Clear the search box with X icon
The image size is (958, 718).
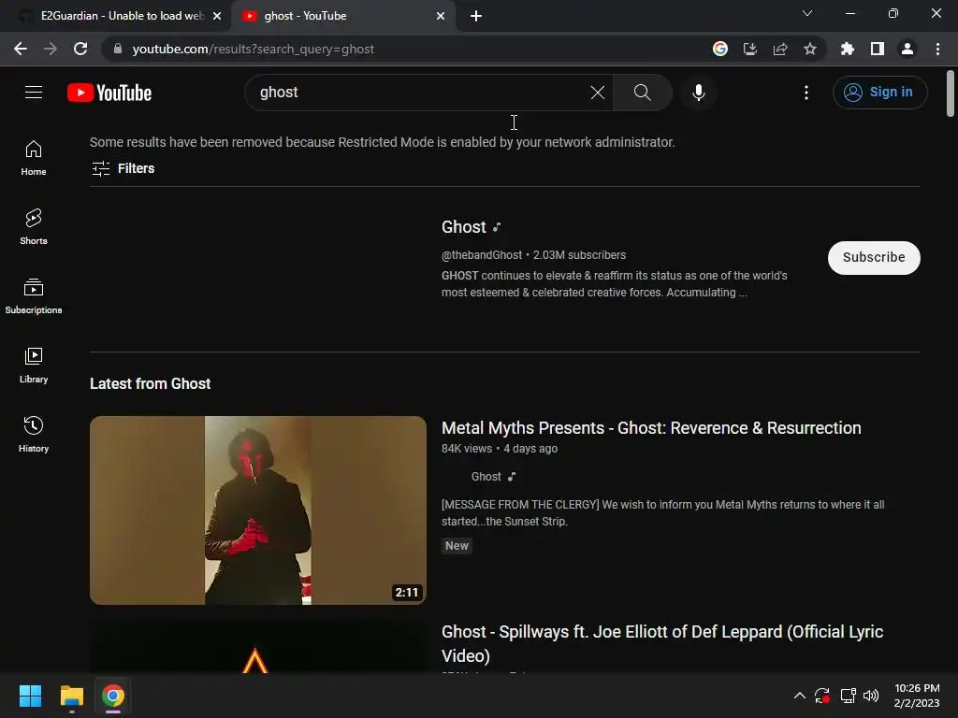pyautogui.click(x=598, y=93)
